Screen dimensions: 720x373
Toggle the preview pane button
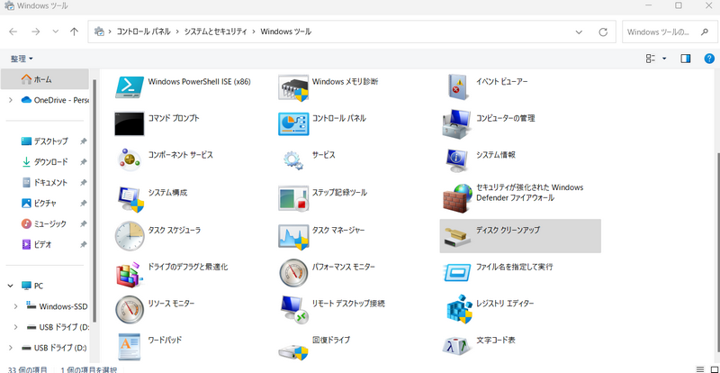(686, 59)
